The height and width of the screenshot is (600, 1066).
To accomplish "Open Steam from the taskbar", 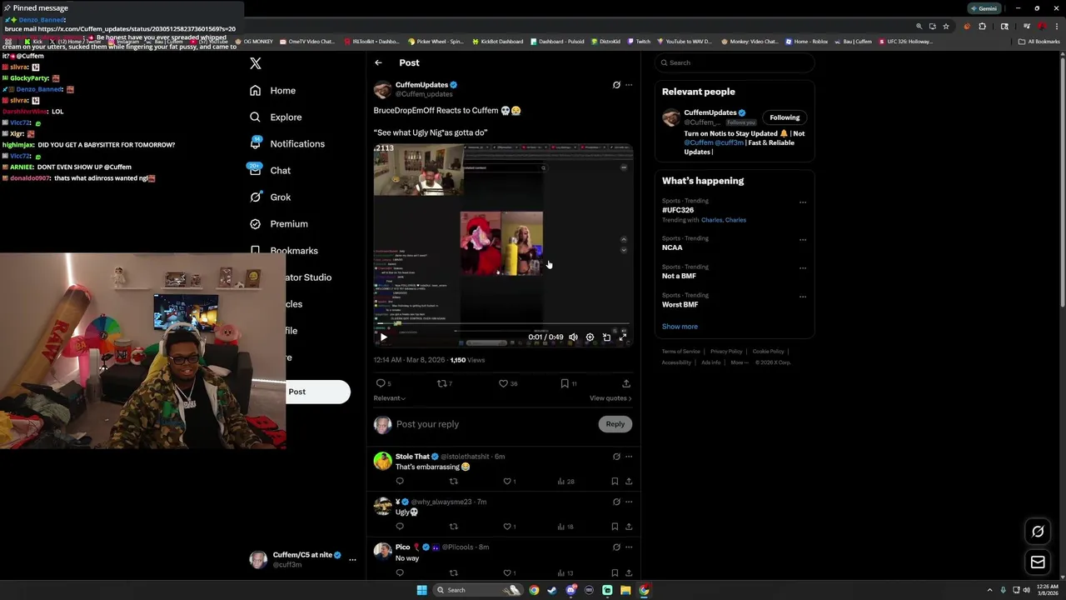I will tap(552, 590).
